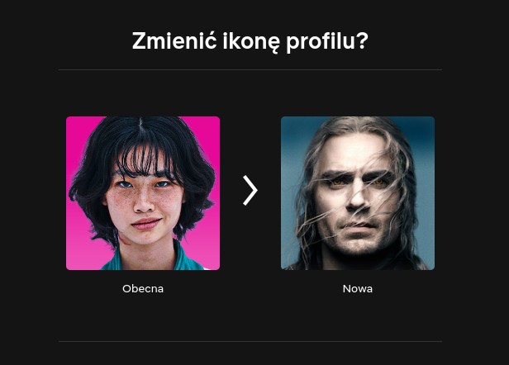
Task: Click the 'Nowa' label under the right icon
Action: [358, 289]
